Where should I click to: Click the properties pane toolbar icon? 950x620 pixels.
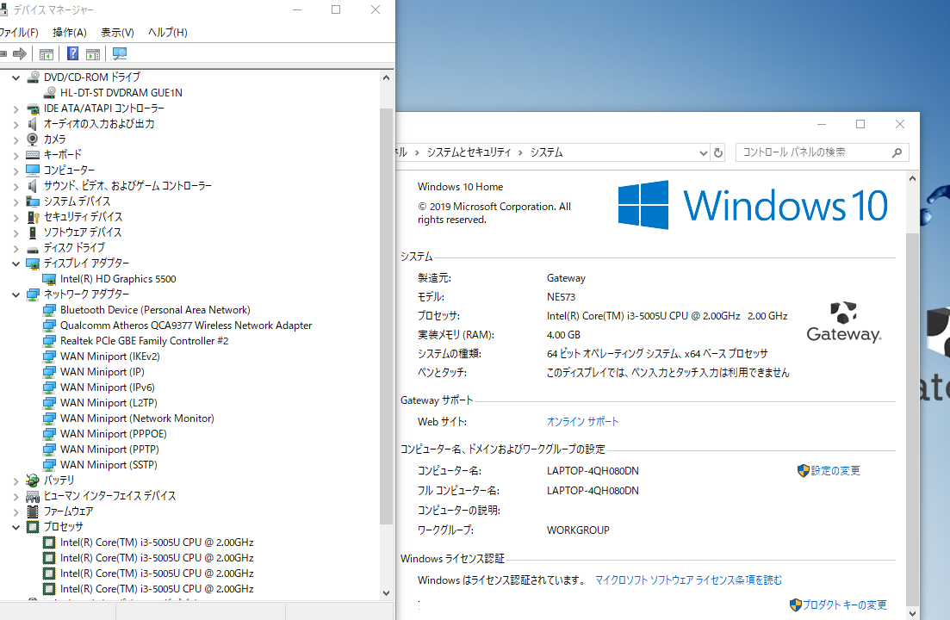coord(93,54)
